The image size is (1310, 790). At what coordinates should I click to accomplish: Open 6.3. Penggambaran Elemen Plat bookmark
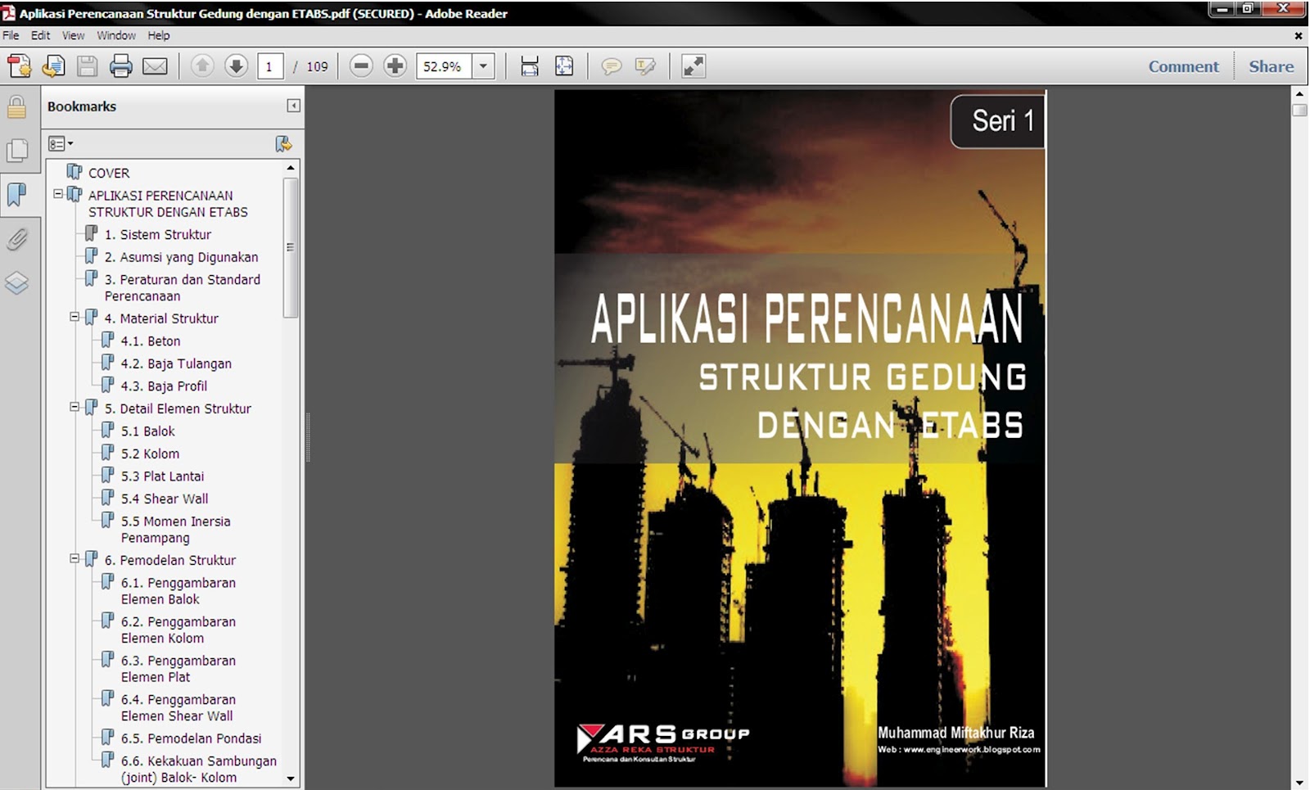(x=178, y=669)
